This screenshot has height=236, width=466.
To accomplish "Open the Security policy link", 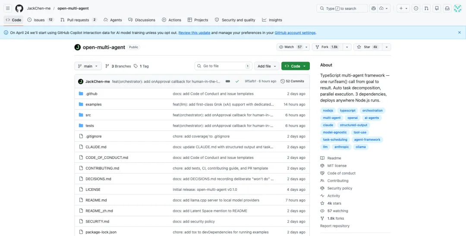I will click(340, 188).
